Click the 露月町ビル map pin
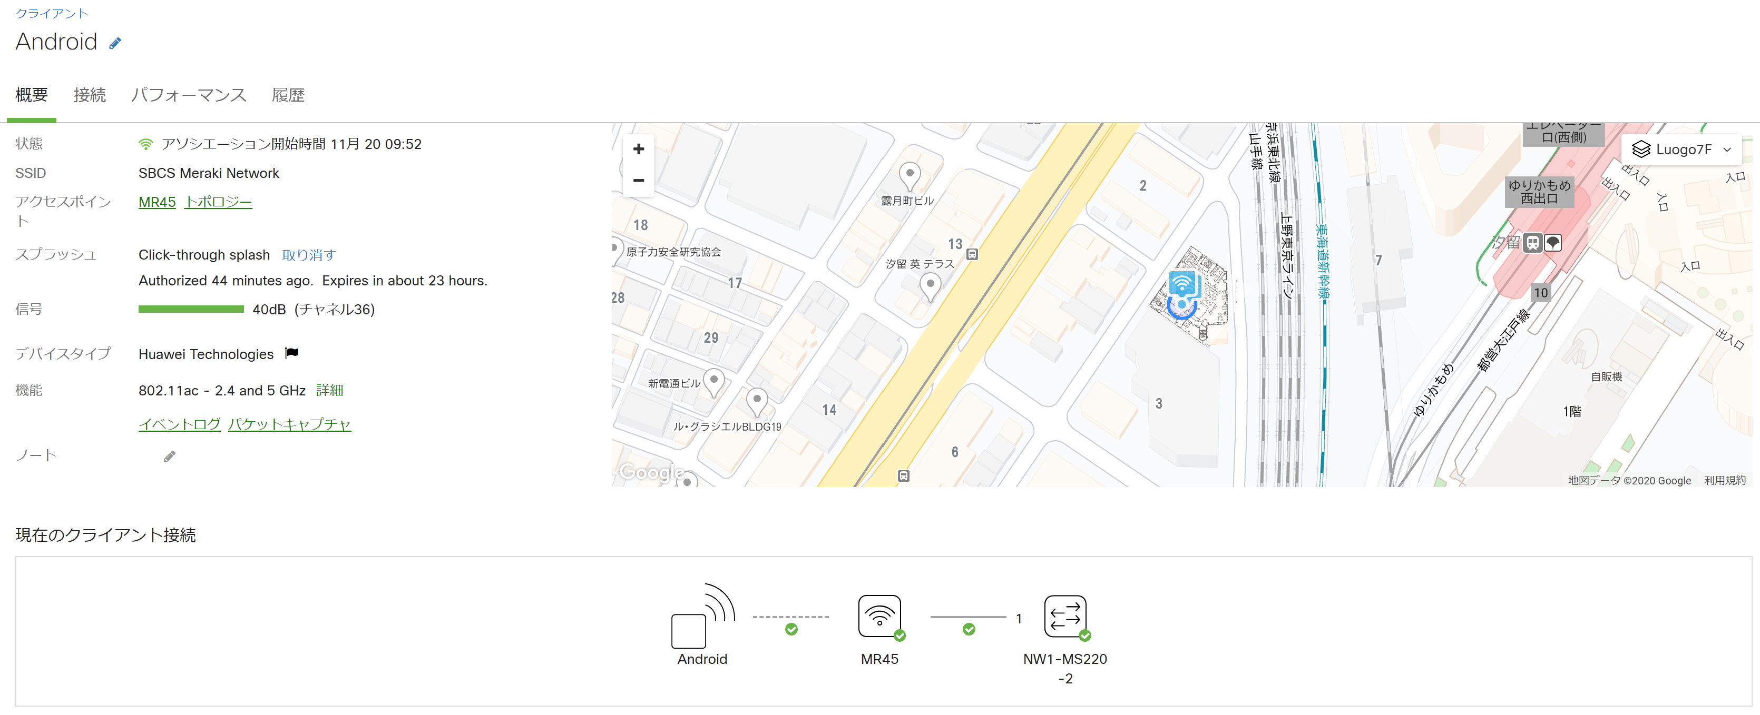1760x715 pixels. coord(910,176)
